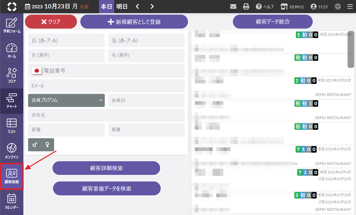Open the mail envelope icon
This screenshot has width=356, height=215.
(233, 6)
